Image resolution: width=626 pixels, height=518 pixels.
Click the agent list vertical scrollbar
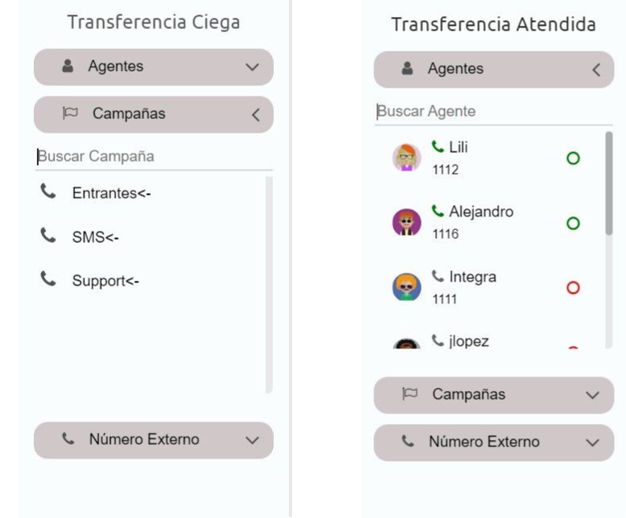click(608, 183)
